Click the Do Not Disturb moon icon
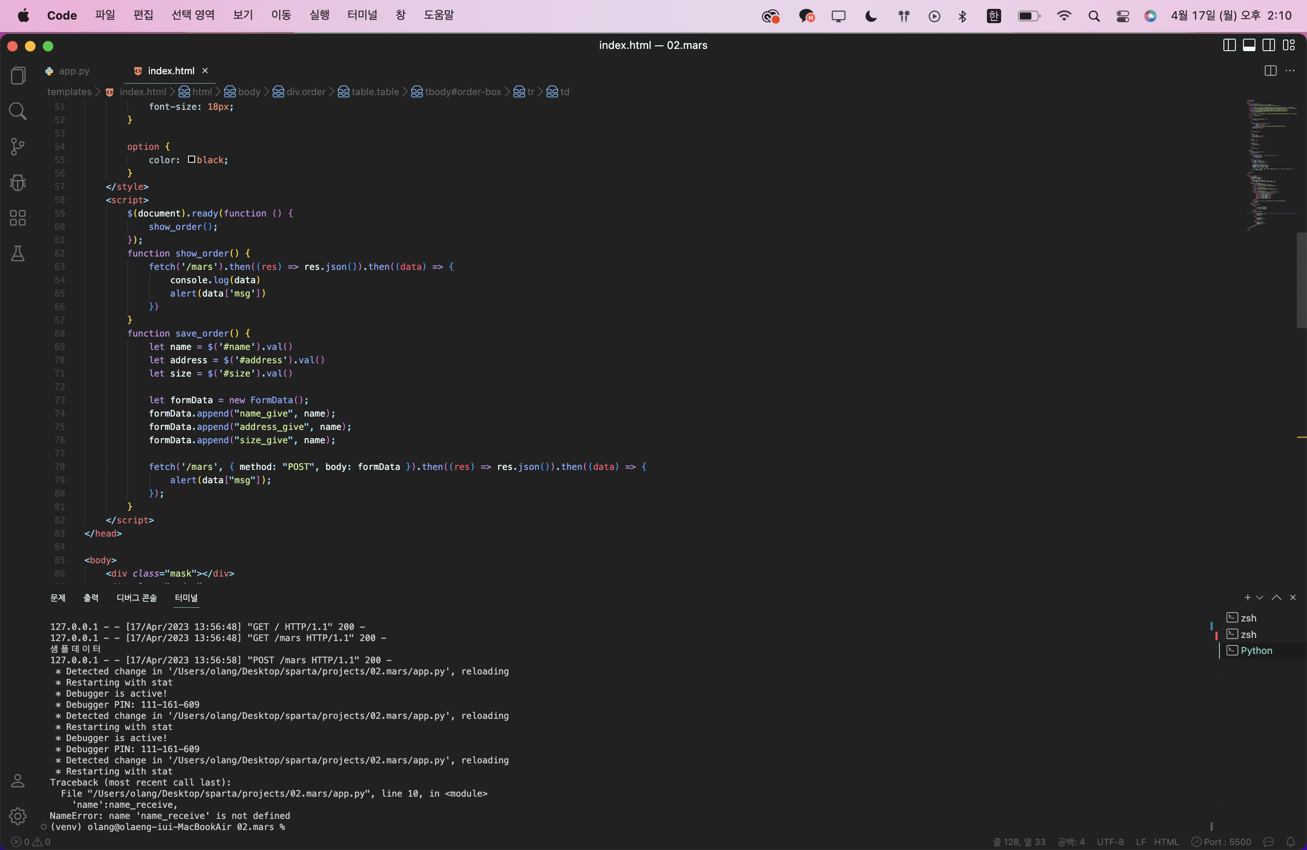This screenshot has height=850, width=1307. point(871,16)
